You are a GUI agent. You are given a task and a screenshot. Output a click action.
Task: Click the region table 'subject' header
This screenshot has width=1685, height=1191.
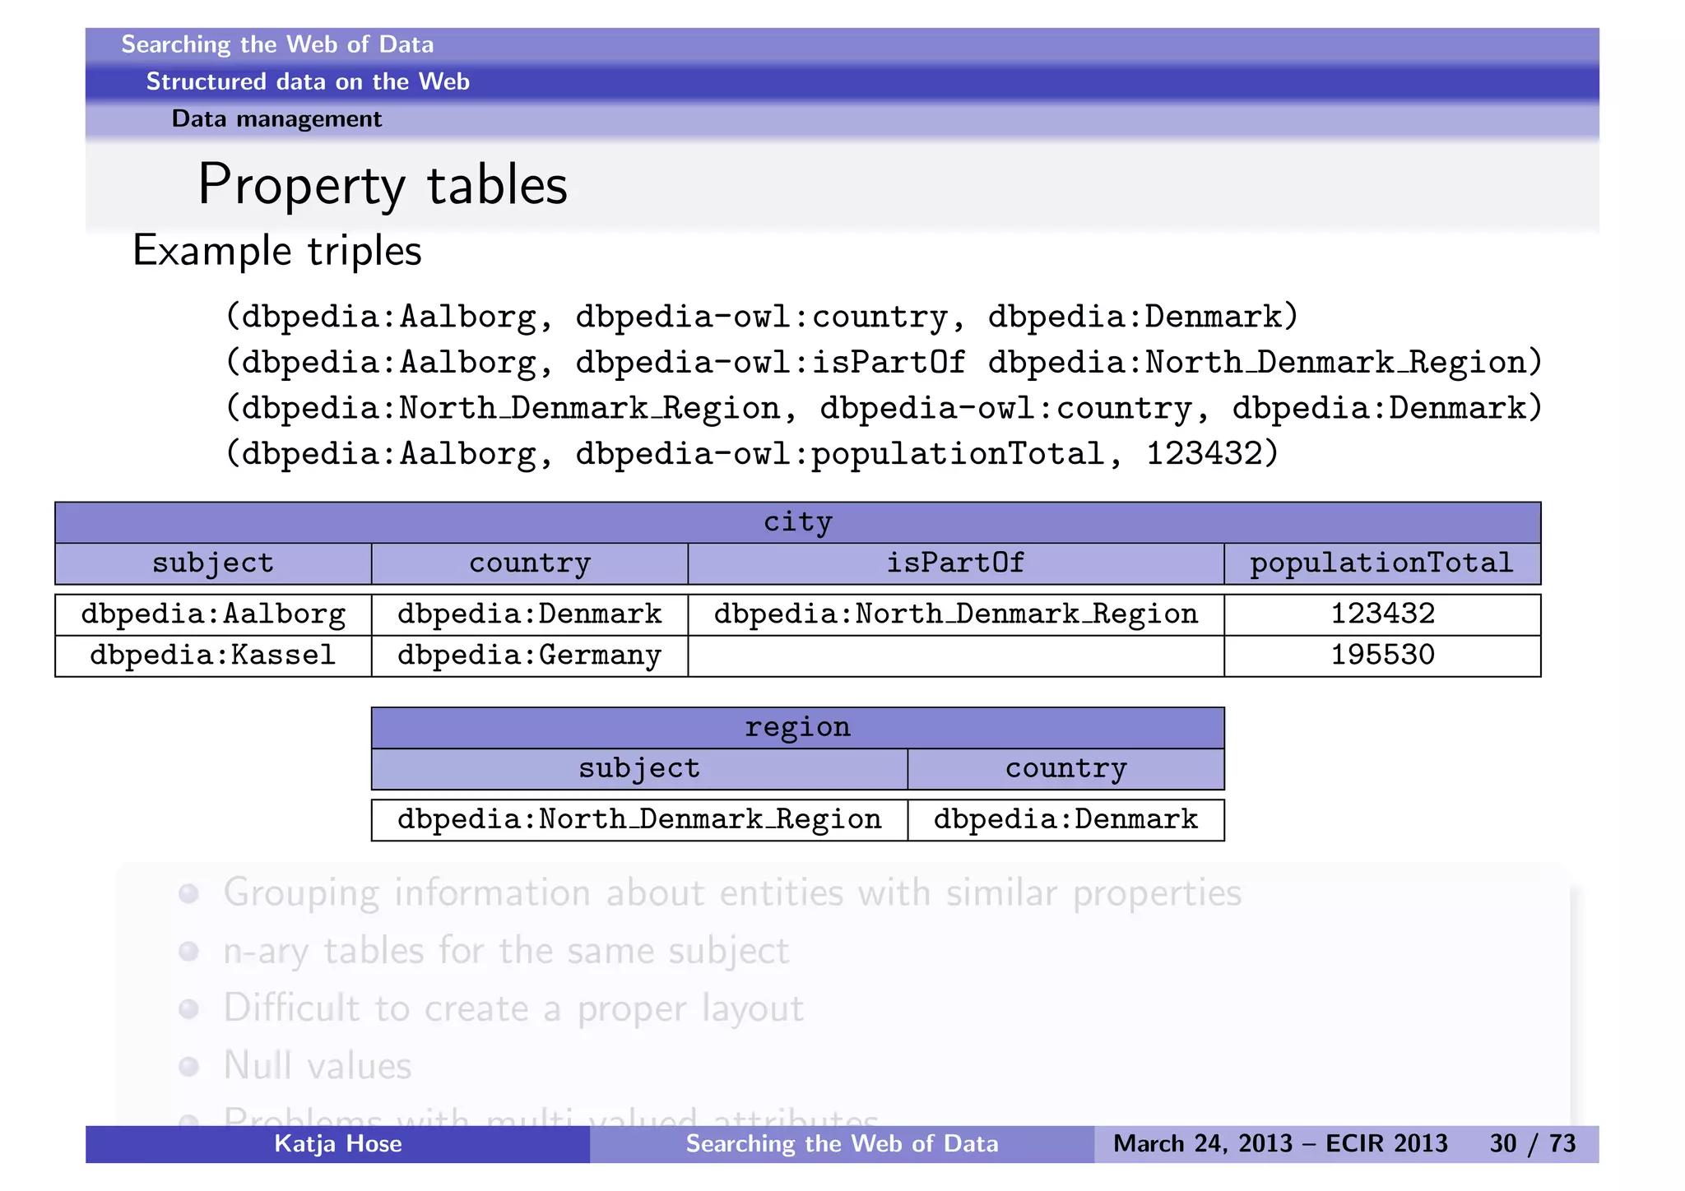point(639,769)
